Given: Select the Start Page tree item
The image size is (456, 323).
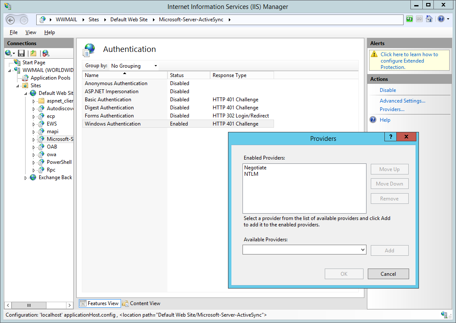Looking at the screenshot, I should (34, 63).
